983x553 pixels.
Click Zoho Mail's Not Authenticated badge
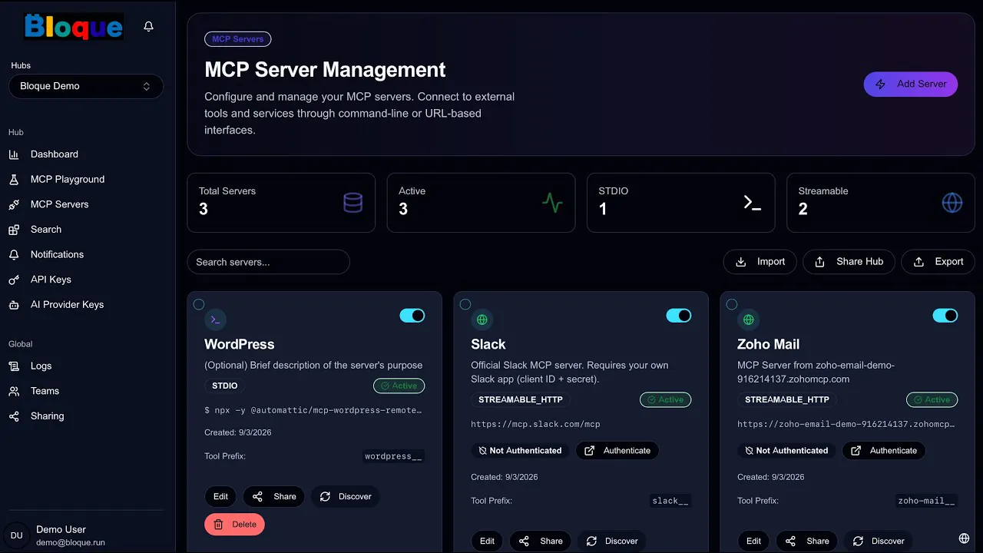click(786, 451)
